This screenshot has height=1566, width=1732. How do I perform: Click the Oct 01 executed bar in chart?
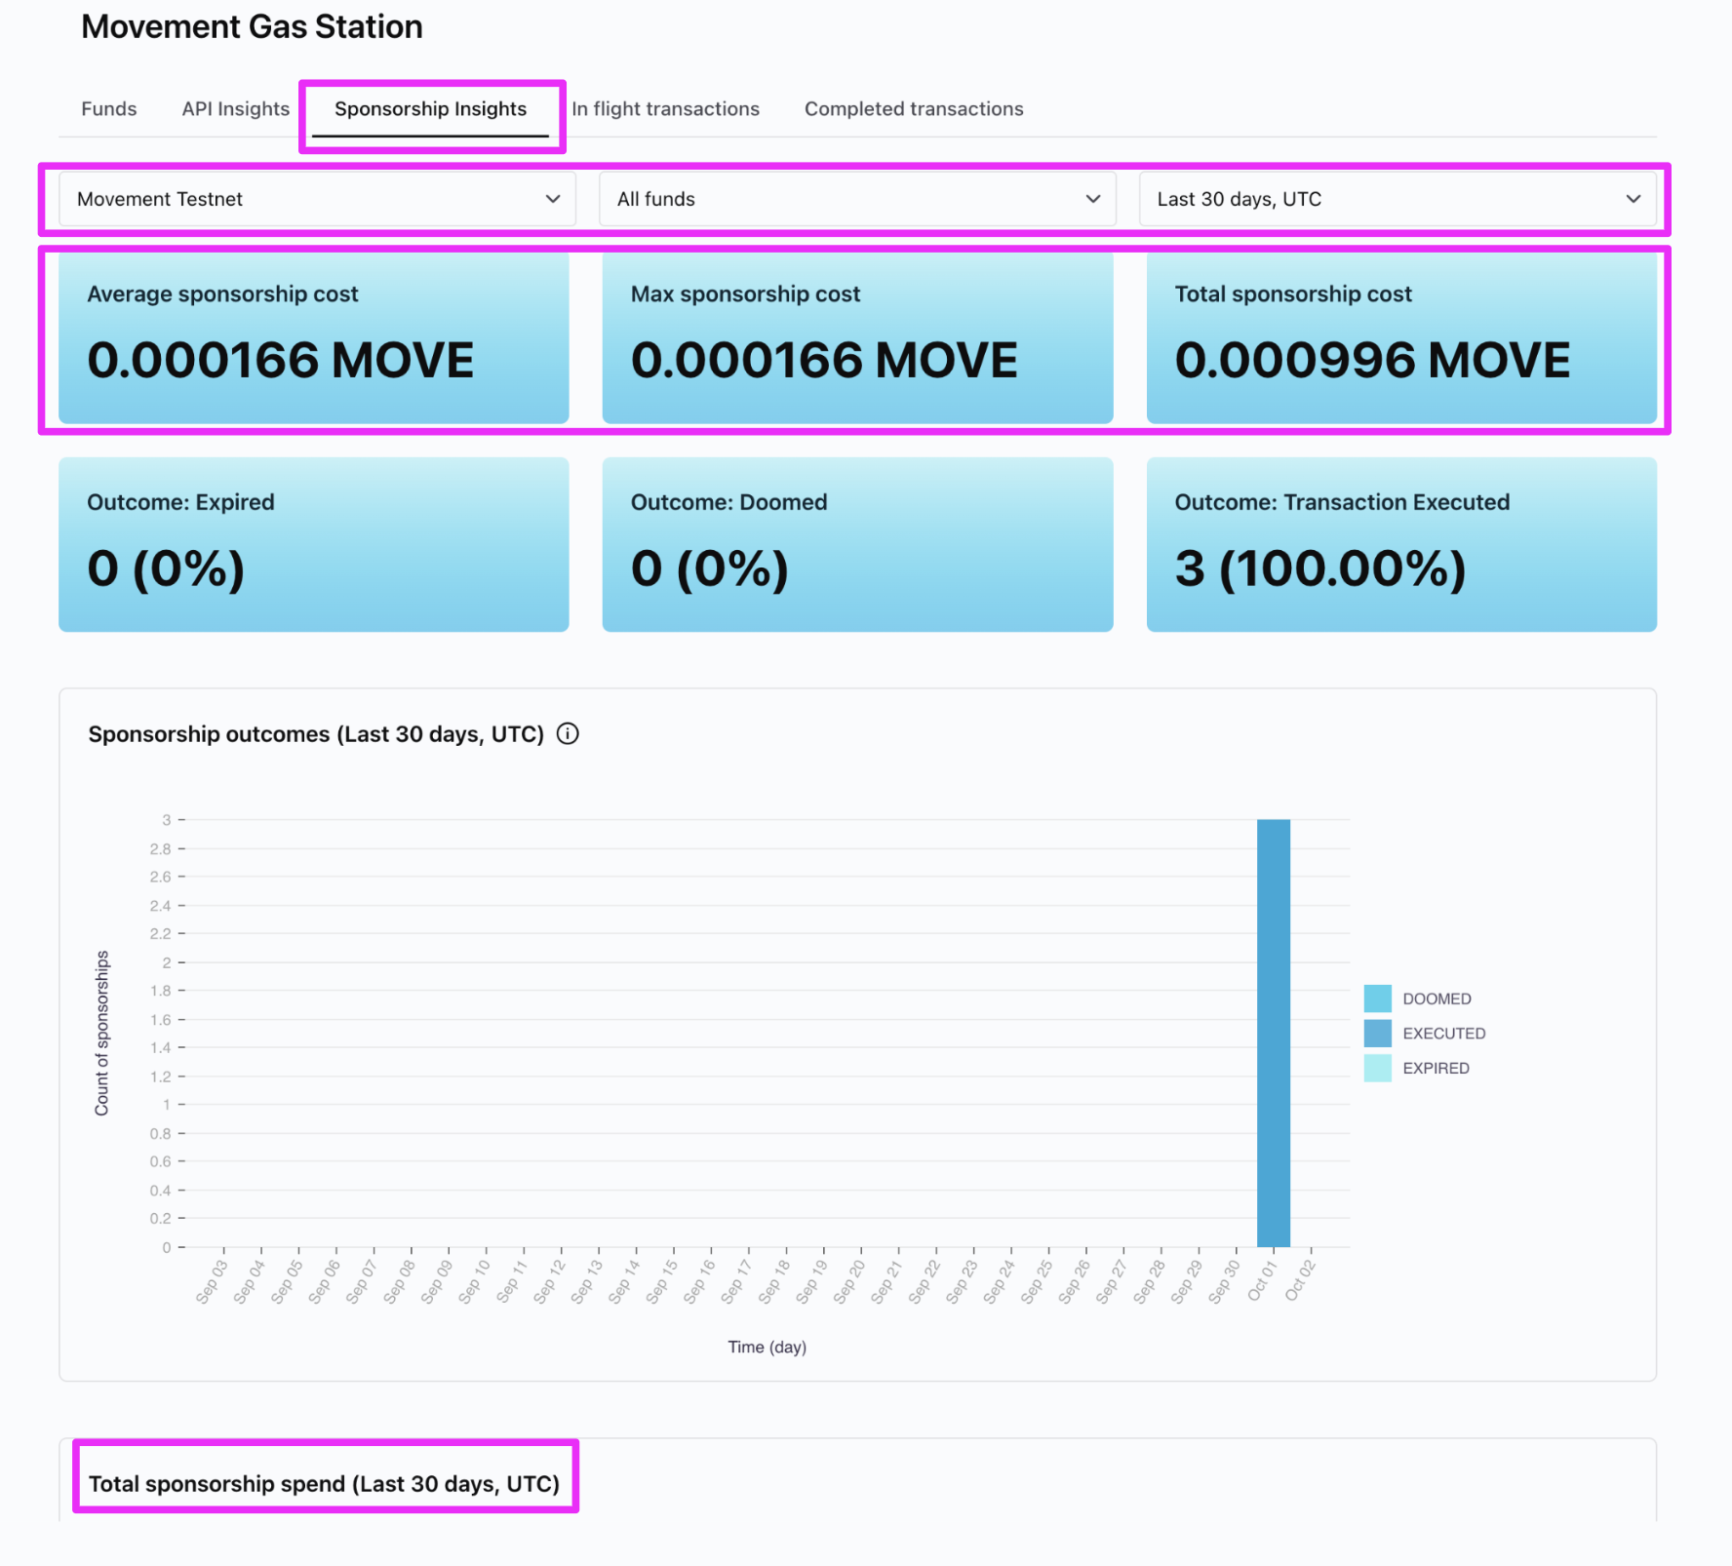click(1274, 1033)
